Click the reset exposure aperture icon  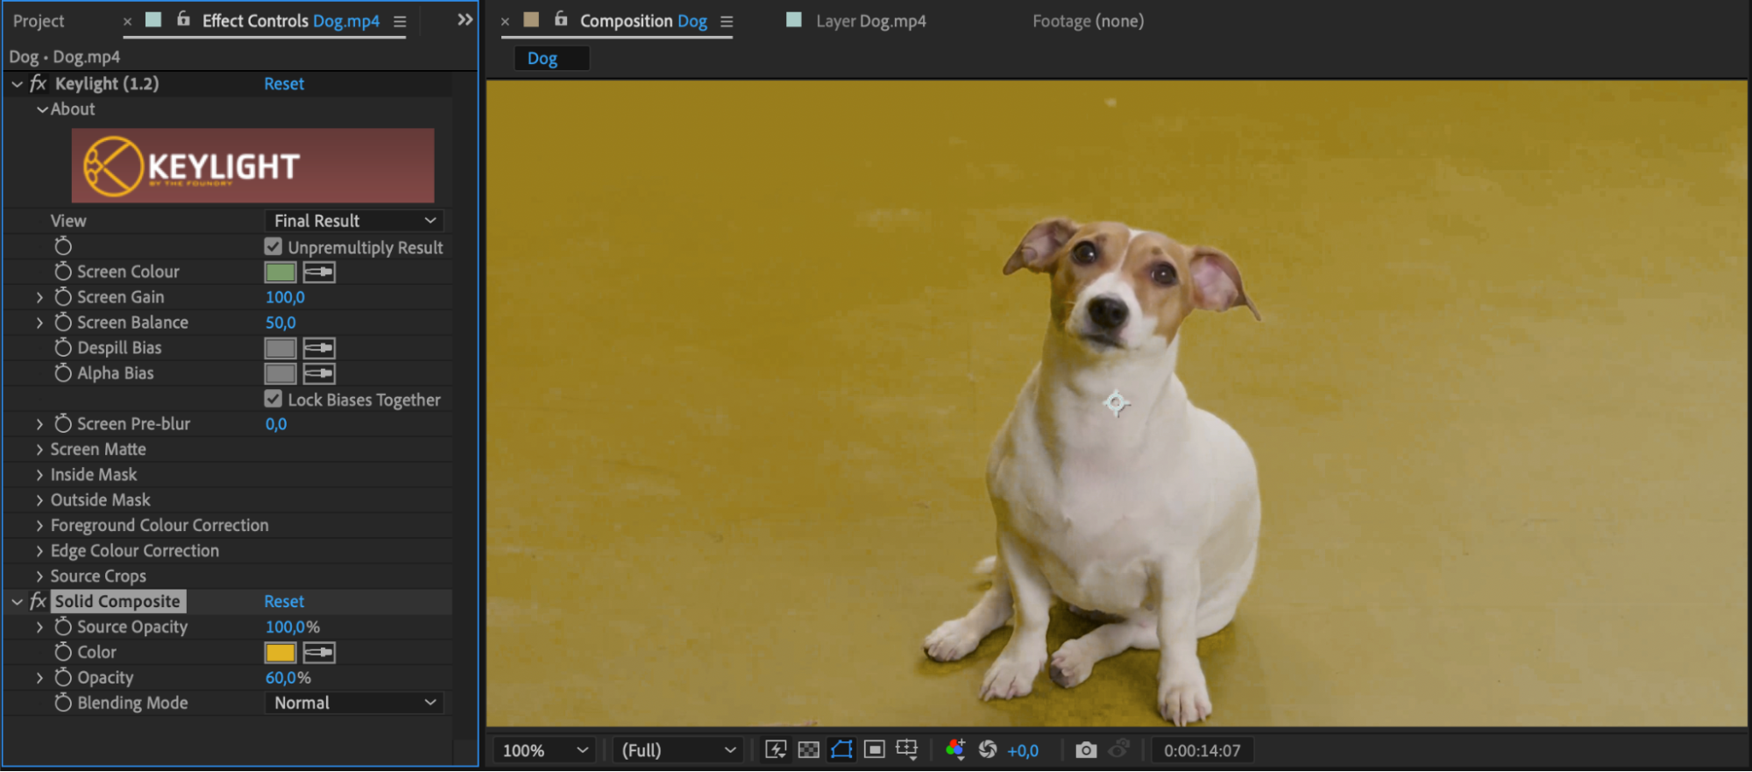[x=988, y=750]
